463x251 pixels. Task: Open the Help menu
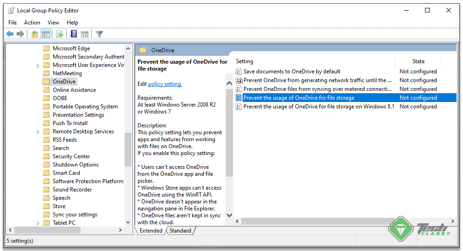72,23
